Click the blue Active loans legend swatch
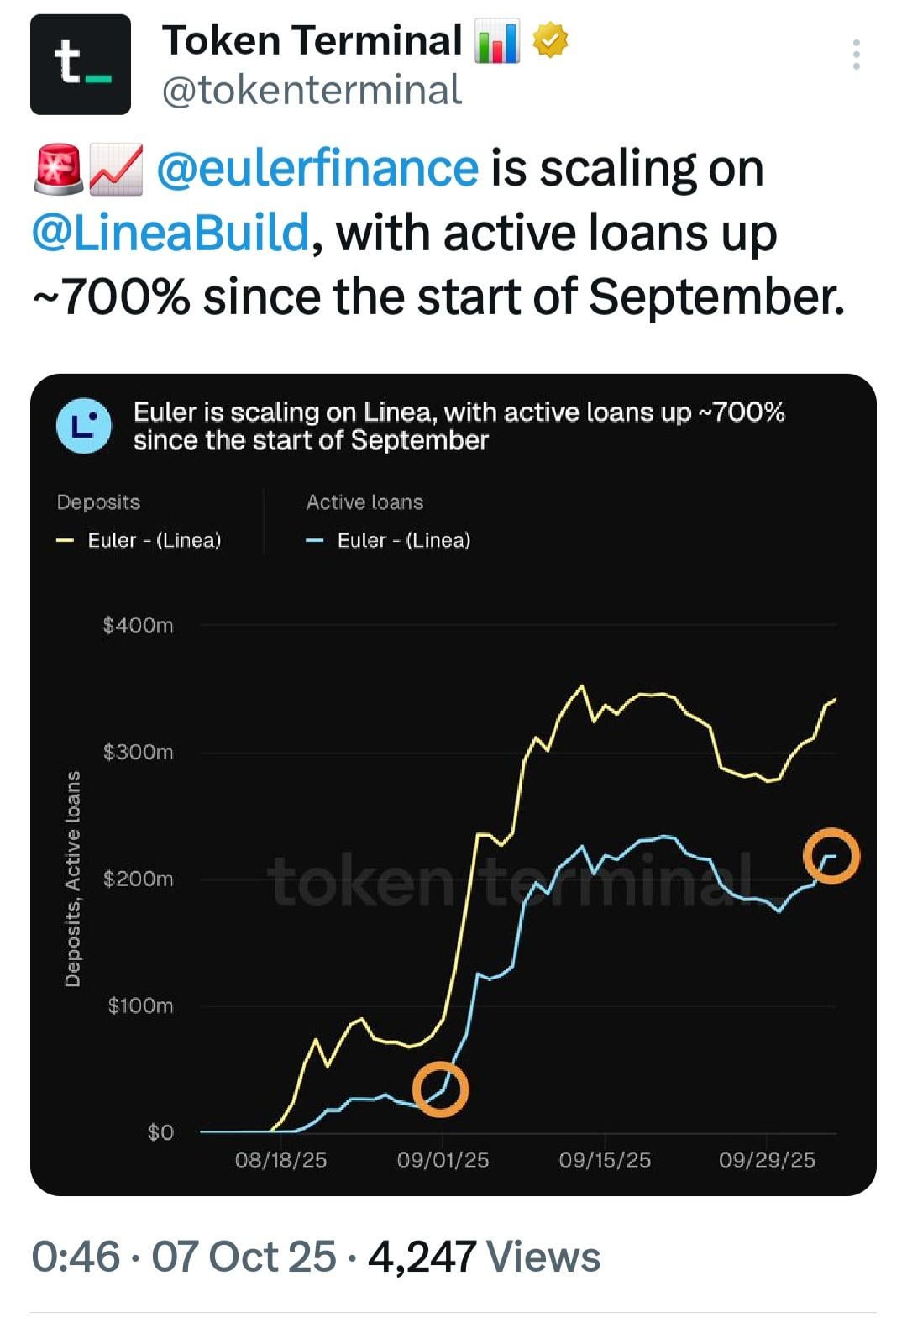Viewport: 907px width, 1323px height. tap(315, 541)
